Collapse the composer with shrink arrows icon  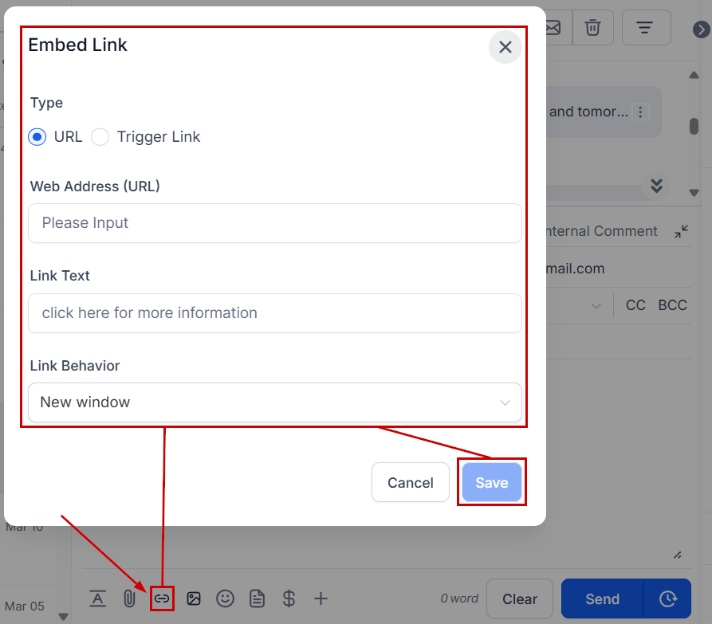(x=681, y=231)
